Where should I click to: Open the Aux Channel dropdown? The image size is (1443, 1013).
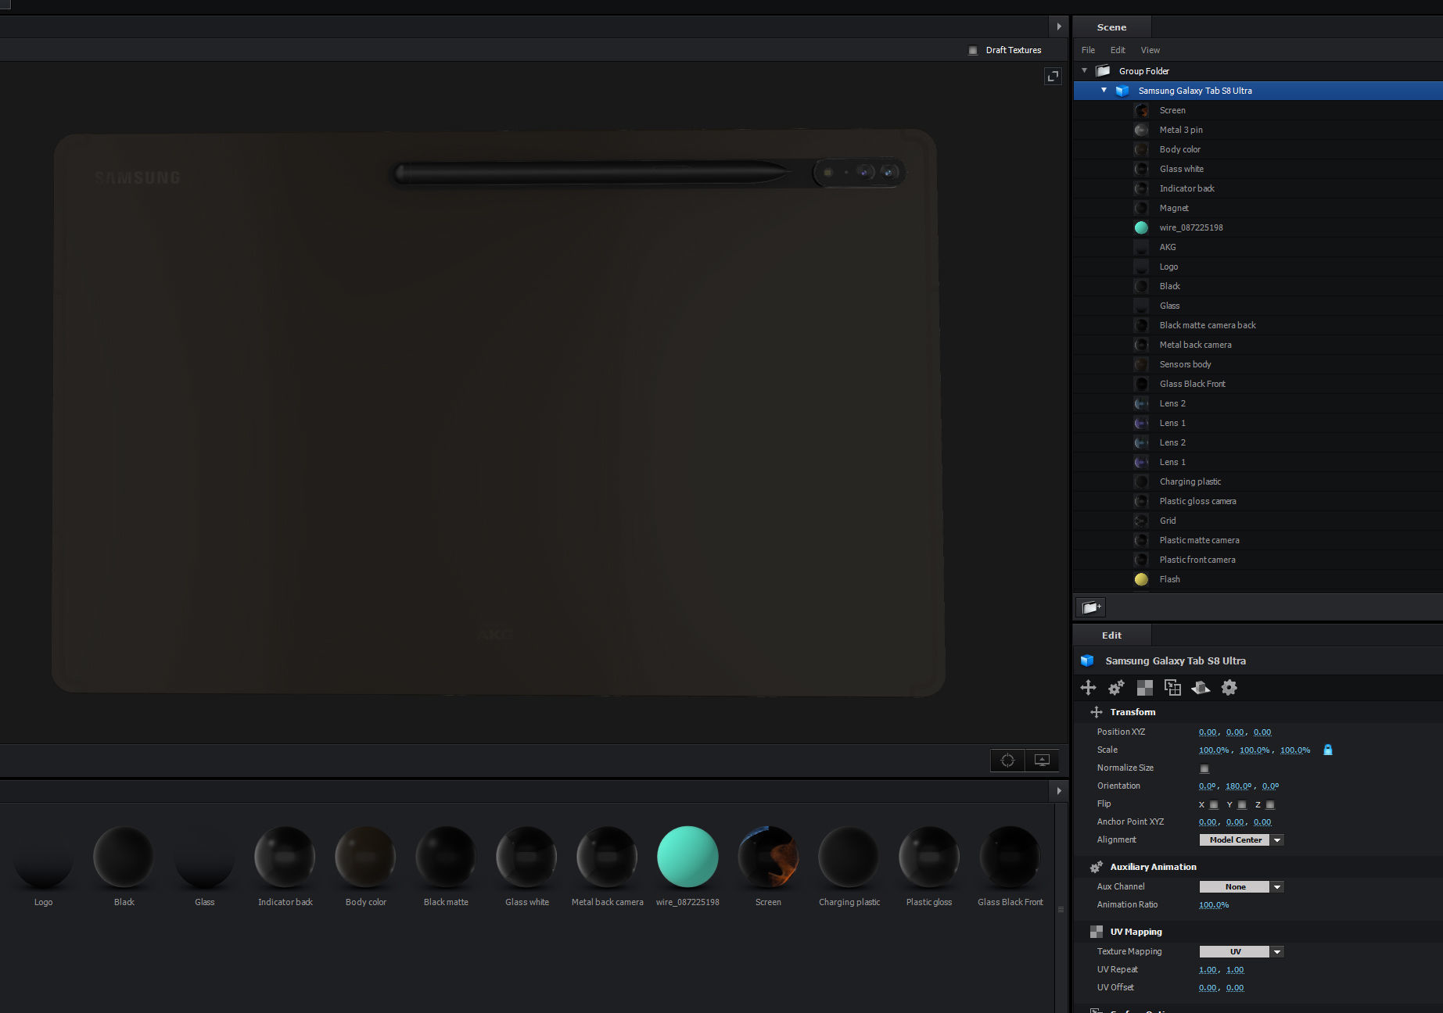click(1241, 887)
